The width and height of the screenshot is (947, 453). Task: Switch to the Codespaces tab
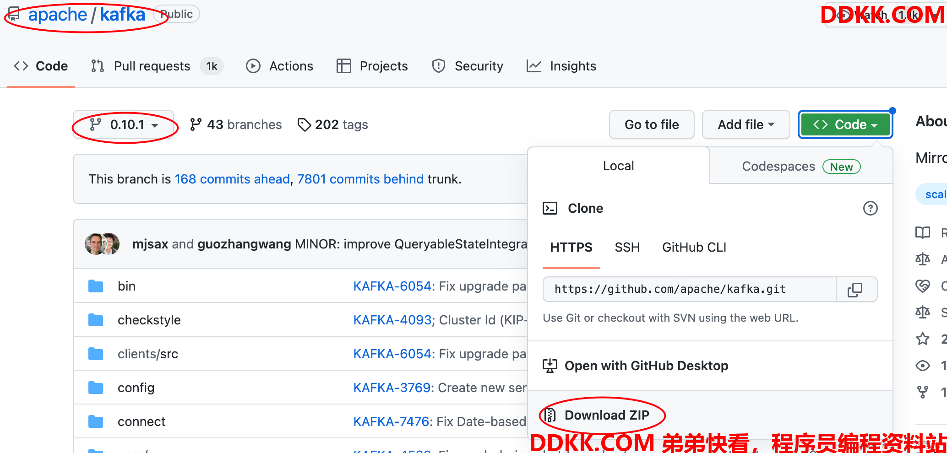pos(801,166)
